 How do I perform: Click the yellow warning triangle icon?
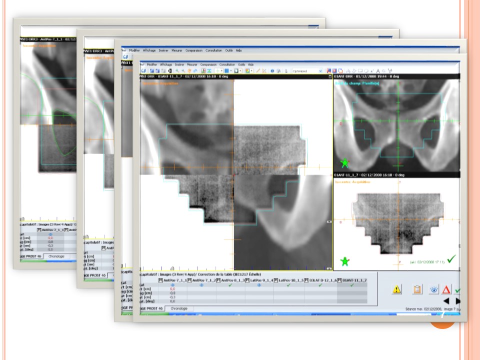coord(396,289)
